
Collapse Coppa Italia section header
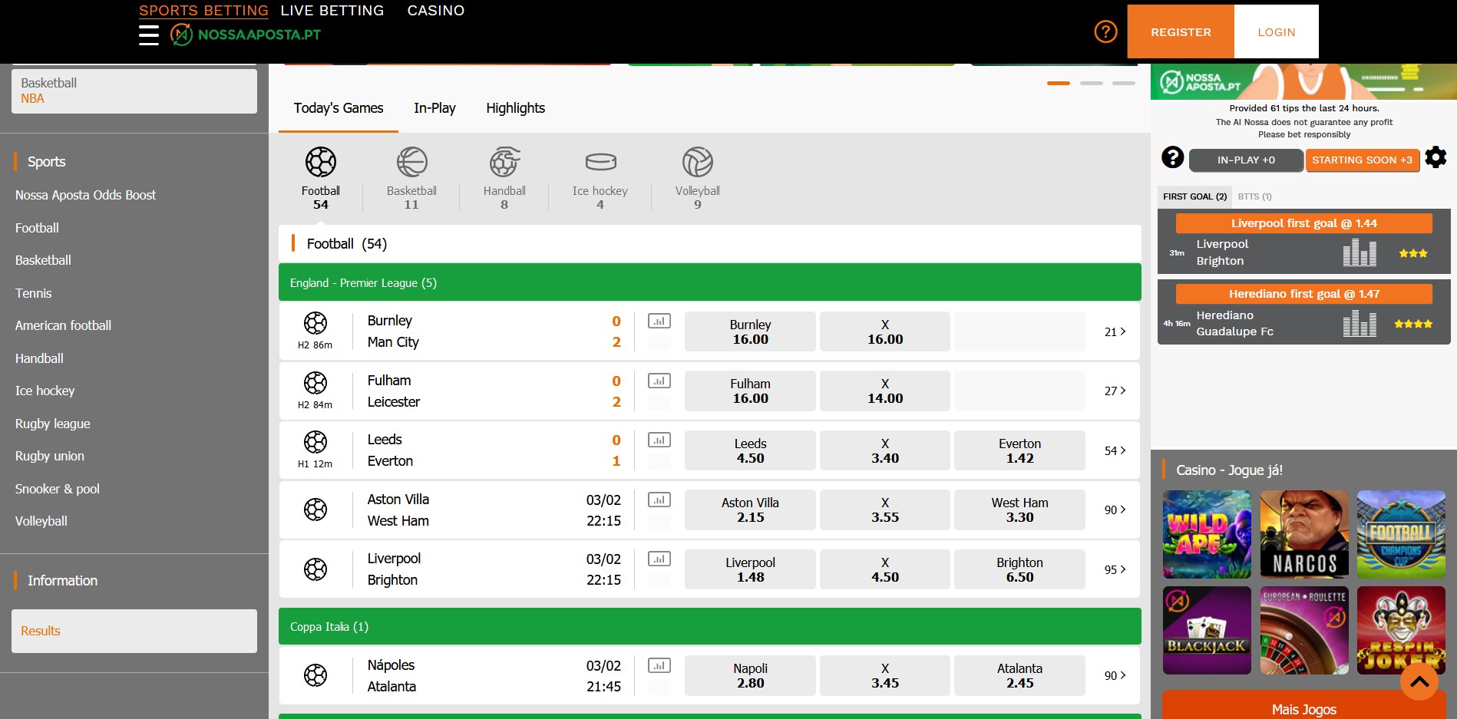click(709, 626)
